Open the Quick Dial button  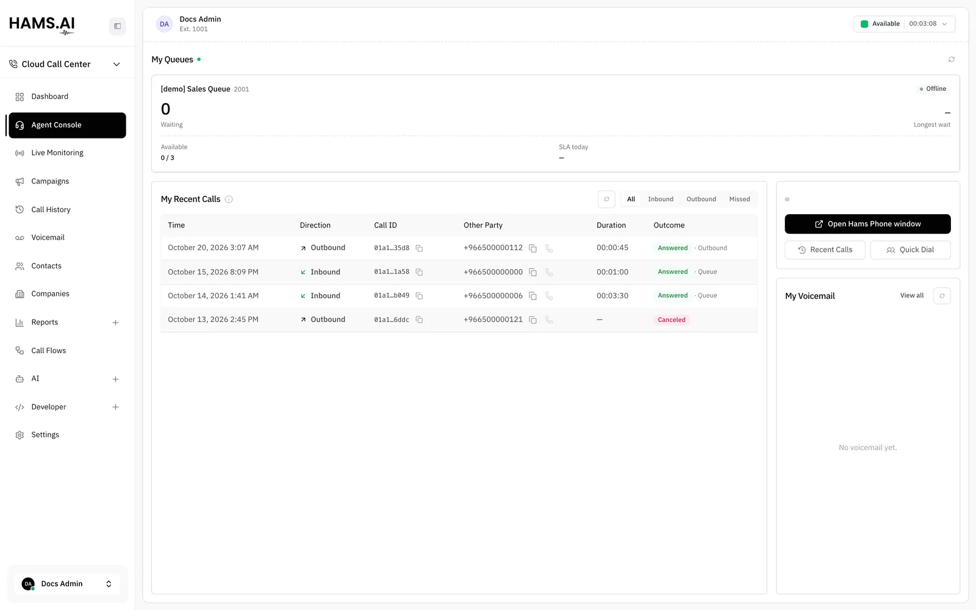[x=910, y=250]
